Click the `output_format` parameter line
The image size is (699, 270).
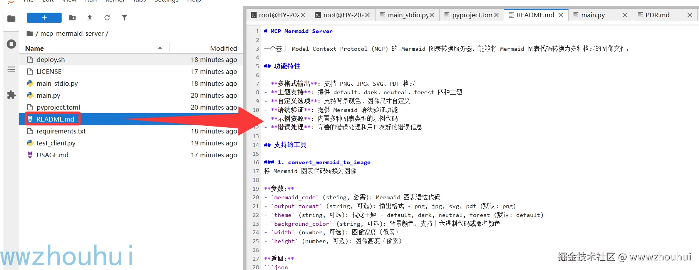click(x=390, y=206)
